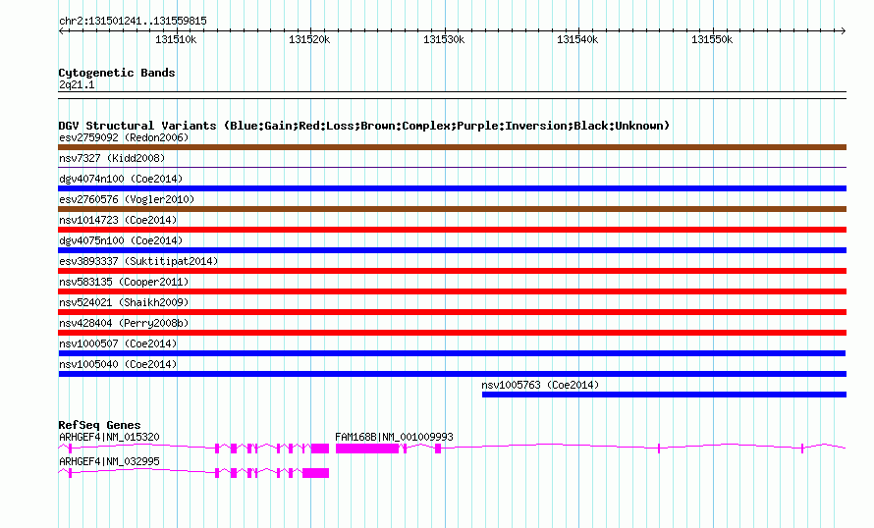Select the red nsv428404 loss bar
Screen dimensions: 874x528
(452, 333)
